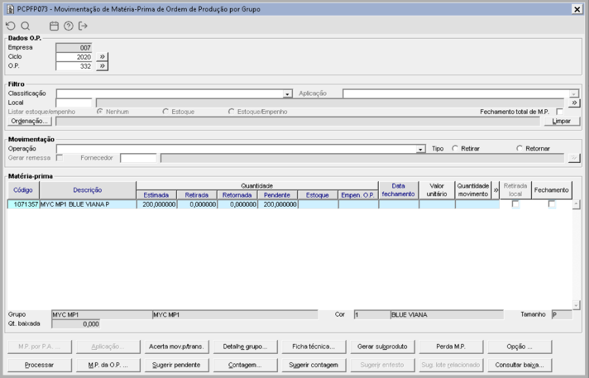
Task: Open the Aplicação dropdown arrow
Action: coord(574,94)
